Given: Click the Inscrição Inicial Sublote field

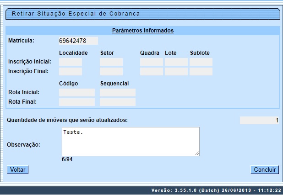Looking at the screenshot, I should pyautogui.click(x=201, y=62).
